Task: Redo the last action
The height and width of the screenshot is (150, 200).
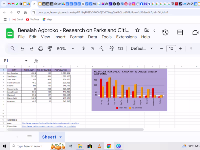Action: [x=31, y=48]
